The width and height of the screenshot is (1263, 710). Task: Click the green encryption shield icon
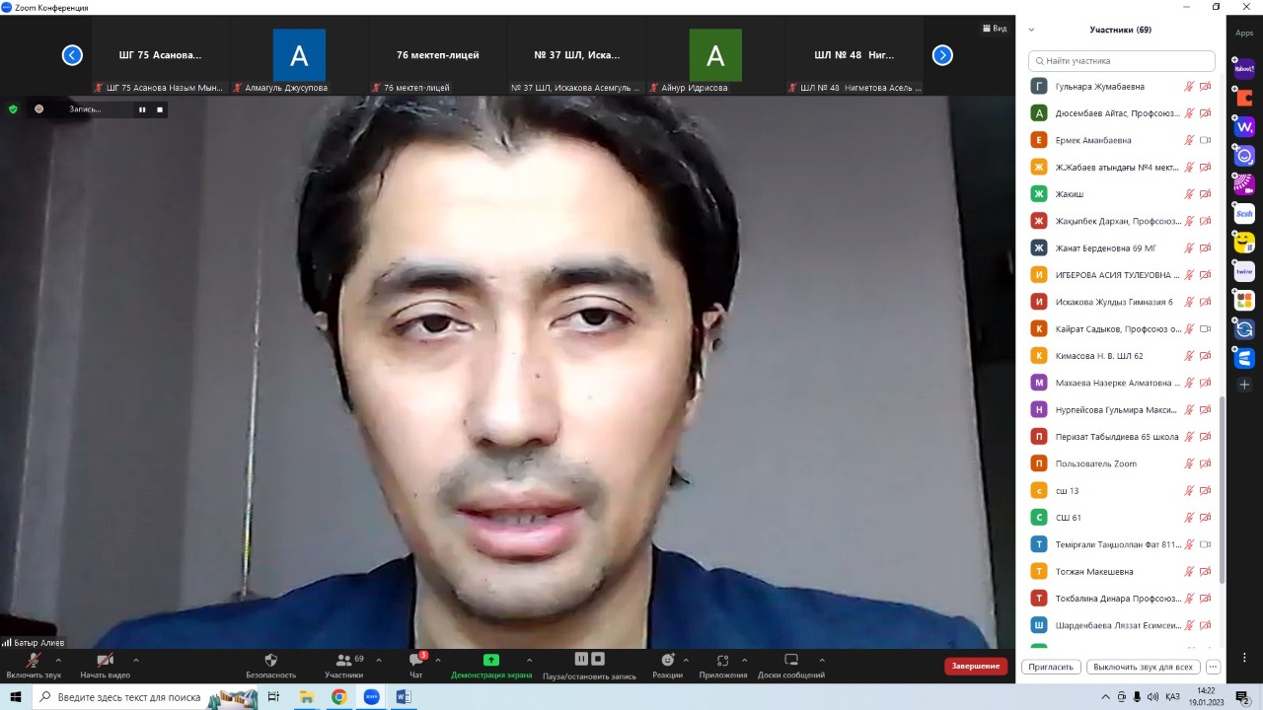pyautogui.click(x=13, y=109)
